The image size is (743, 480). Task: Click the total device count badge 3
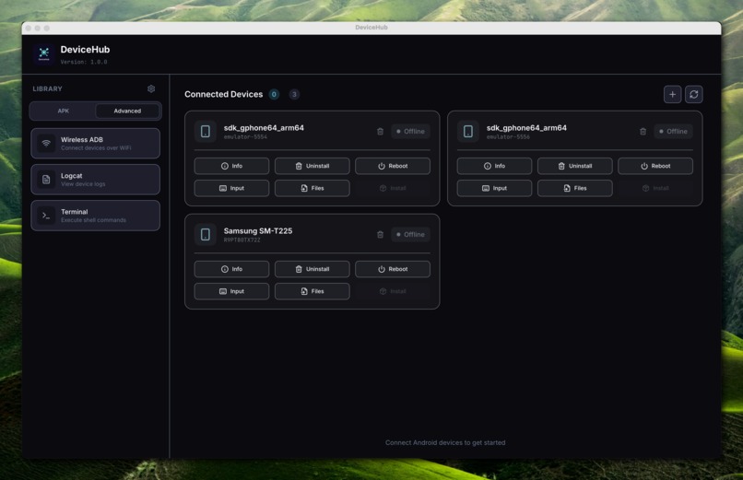[x=294, y=94]
